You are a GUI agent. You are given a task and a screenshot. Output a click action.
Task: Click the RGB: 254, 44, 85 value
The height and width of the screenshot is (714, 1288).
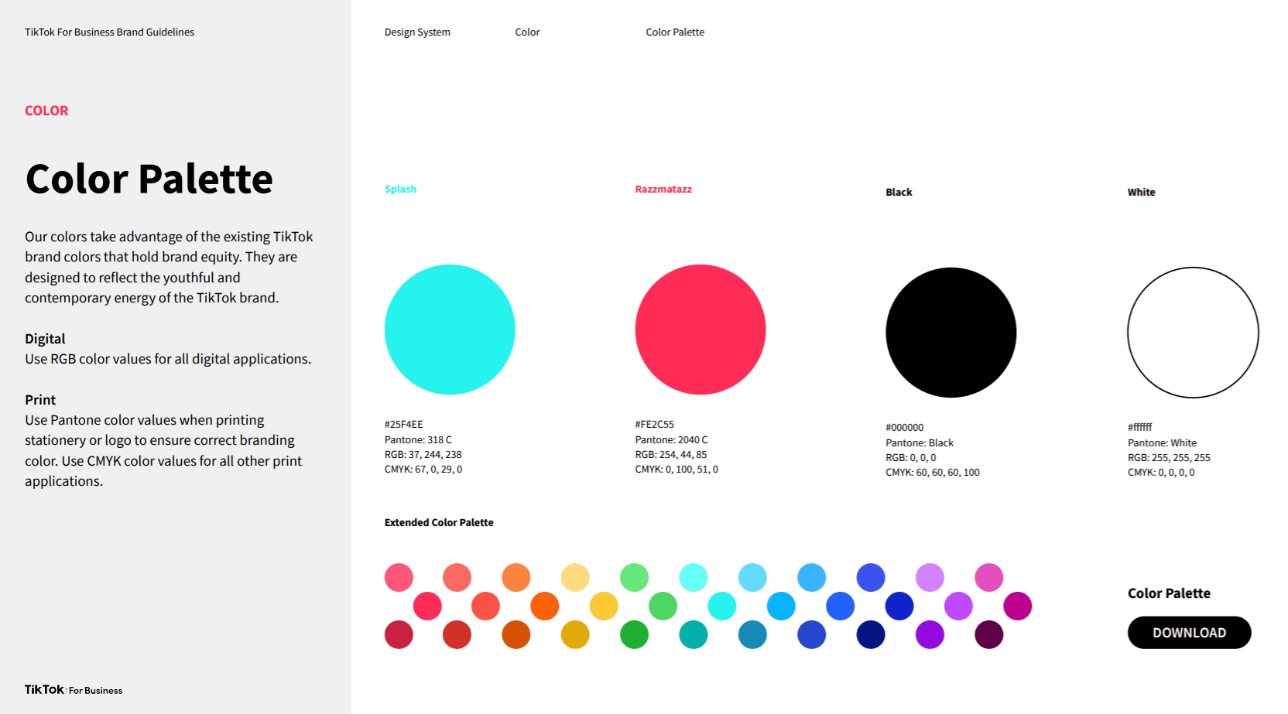point(671,455)
